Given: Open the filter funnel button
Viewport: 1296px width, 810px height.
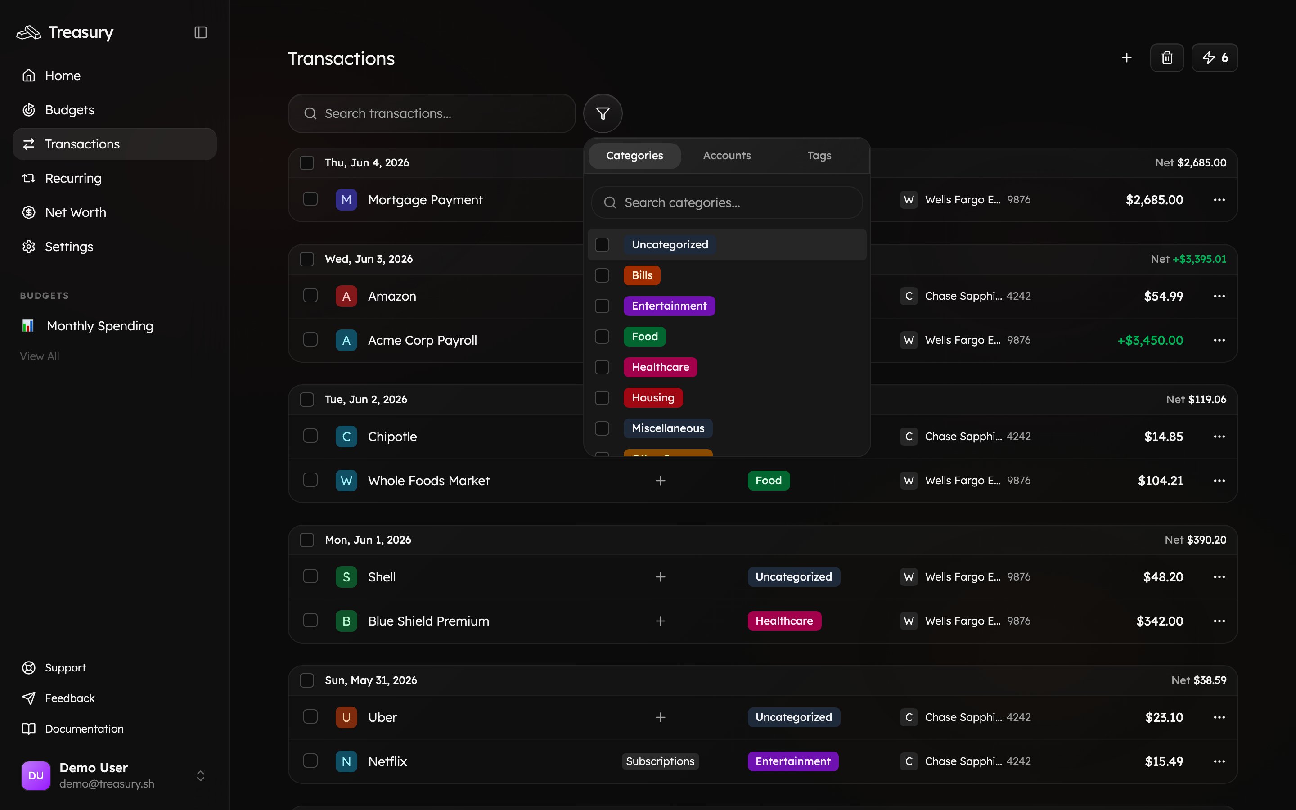Looking at the screenshot, I should (x=603, y=113).
